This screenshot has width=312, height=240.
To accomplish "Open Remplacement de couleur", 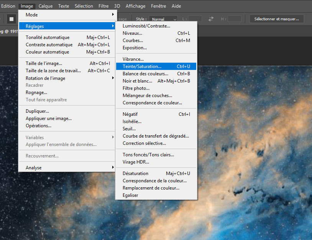I will [x=156, y=188].
